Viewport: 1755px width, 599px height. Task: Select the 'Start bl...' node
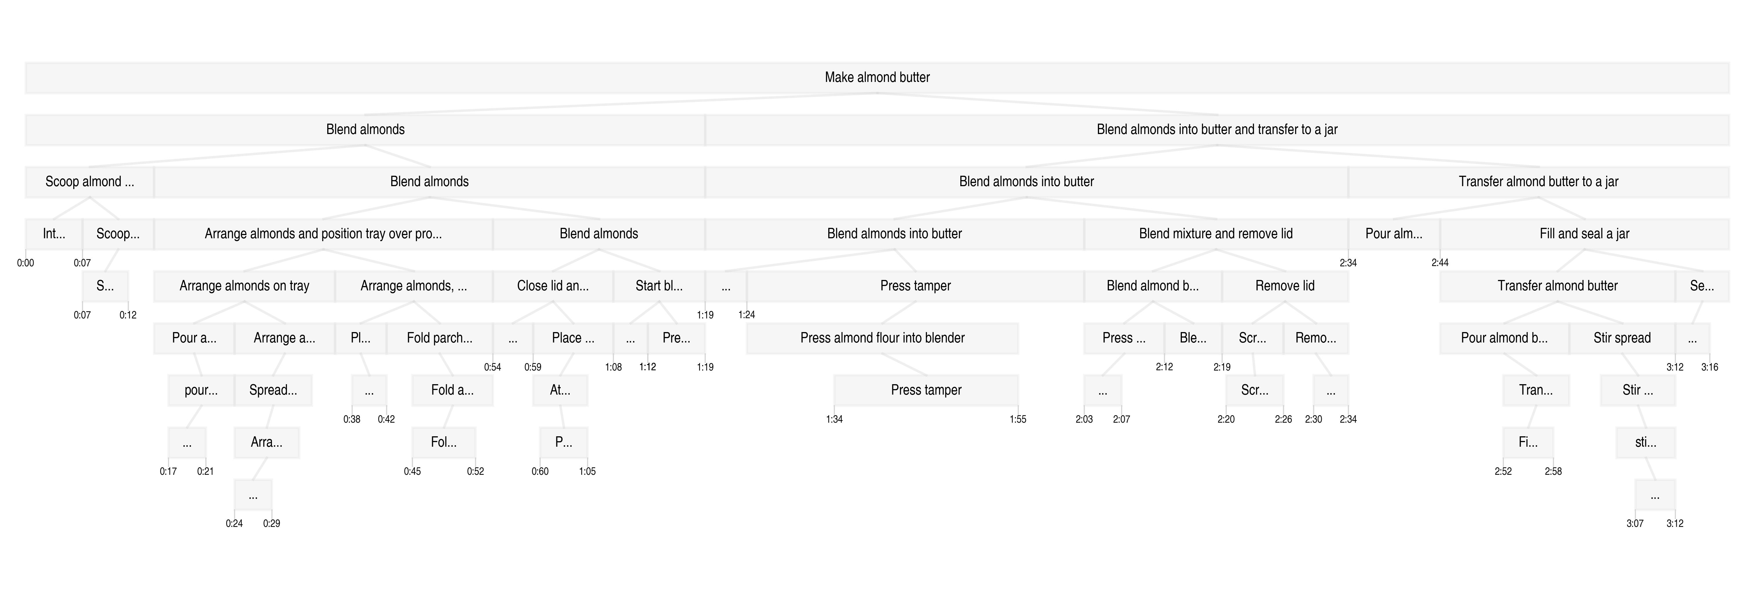pos(659,286)
